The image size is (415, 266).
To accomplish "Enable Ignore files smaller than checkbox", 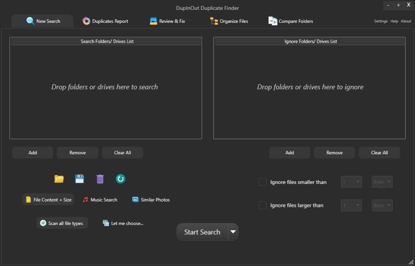I will (x=262, y=182).
